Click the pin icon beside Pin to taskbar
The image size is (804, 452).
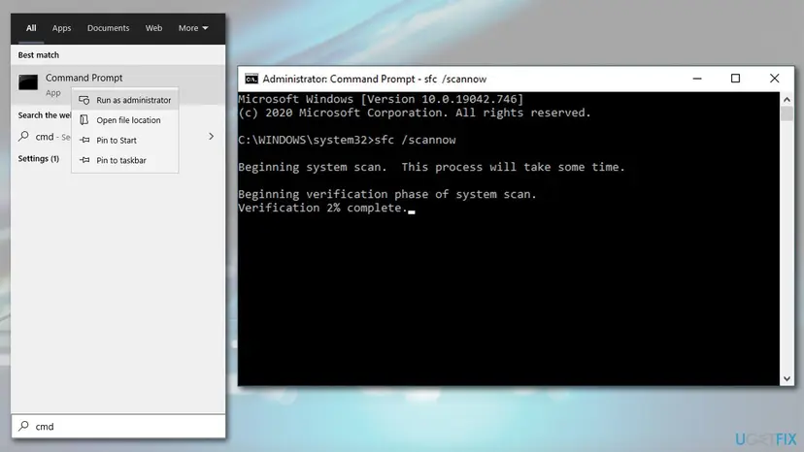click(84, 160)
